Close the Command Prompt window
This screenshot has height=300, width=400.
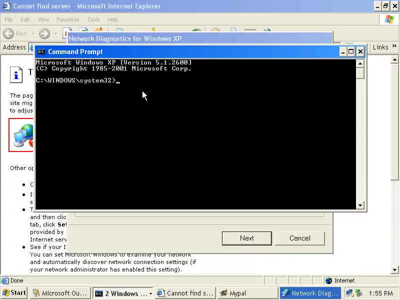point(360,52)
